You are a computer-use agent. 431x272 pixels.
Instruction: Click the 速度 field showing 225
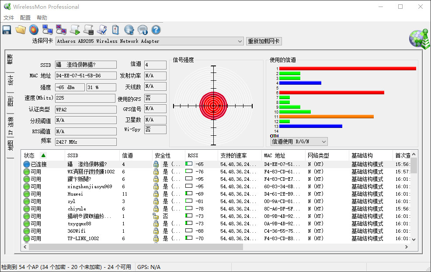(85, 98)
